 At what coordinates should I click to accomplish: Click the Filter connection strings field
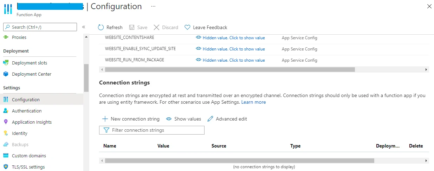click(152, 130)
